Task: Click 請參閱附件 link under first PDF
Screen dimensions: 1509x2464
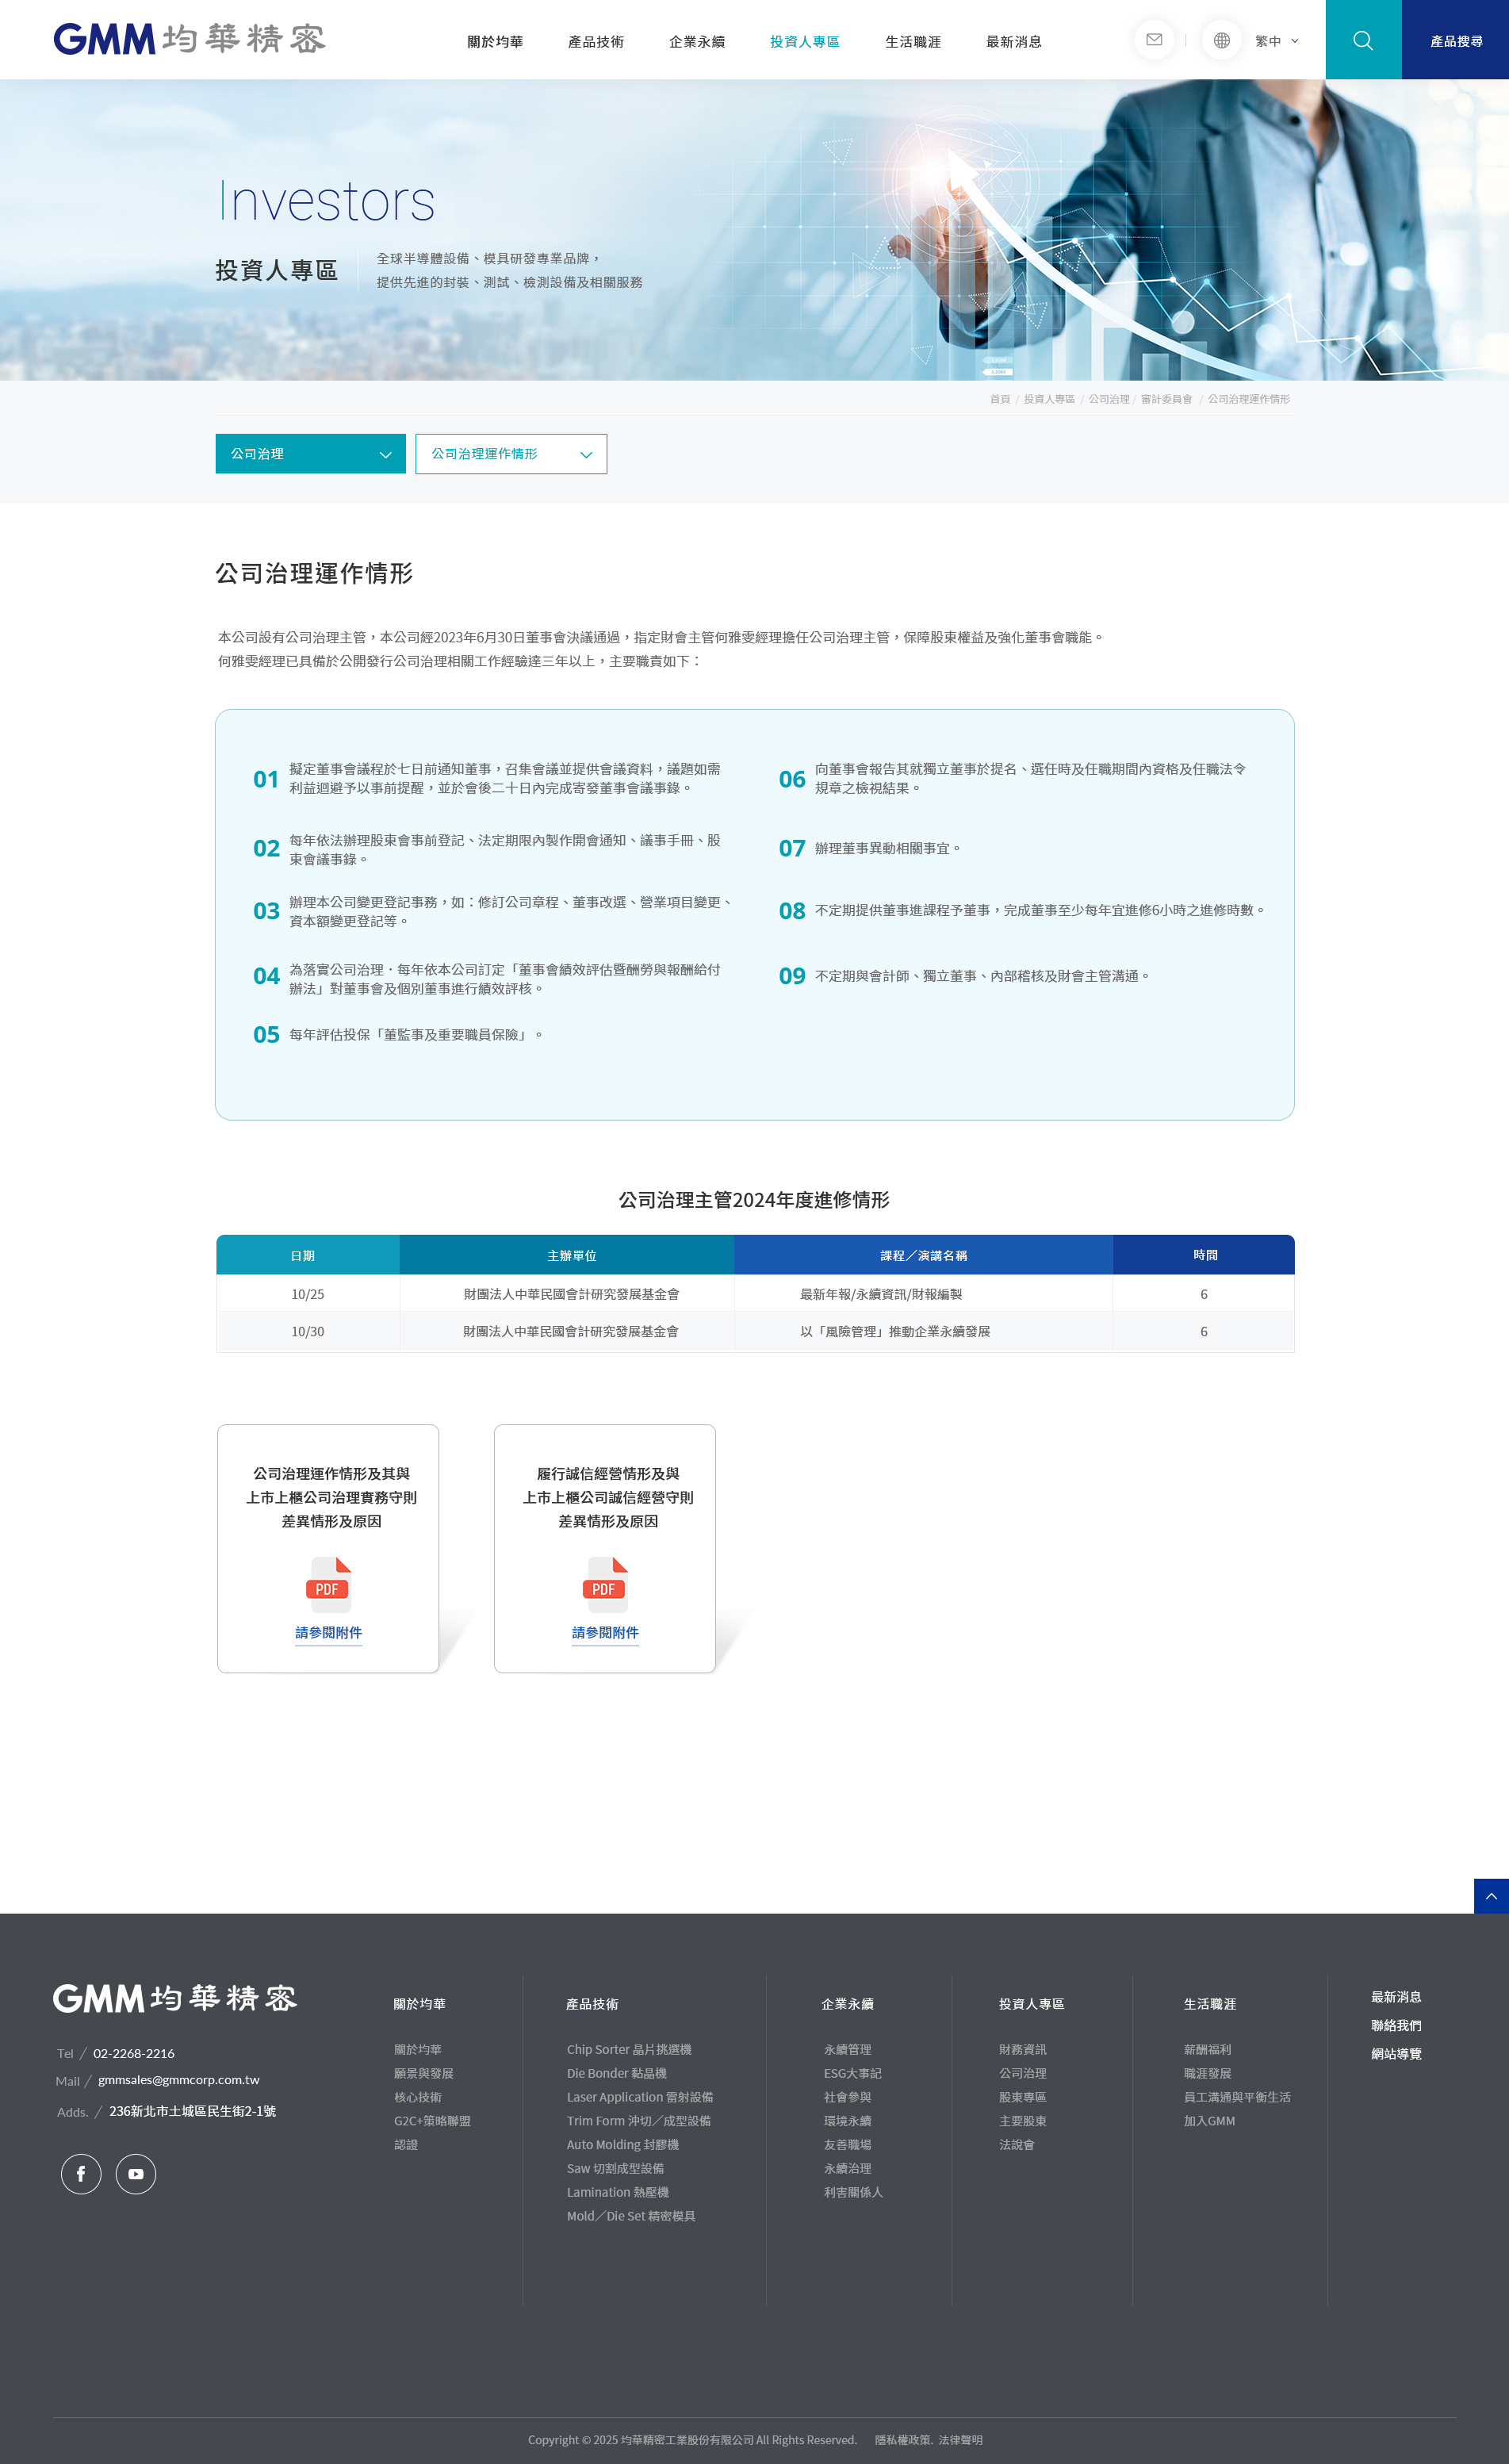Action: click(x=329, y=1633)
